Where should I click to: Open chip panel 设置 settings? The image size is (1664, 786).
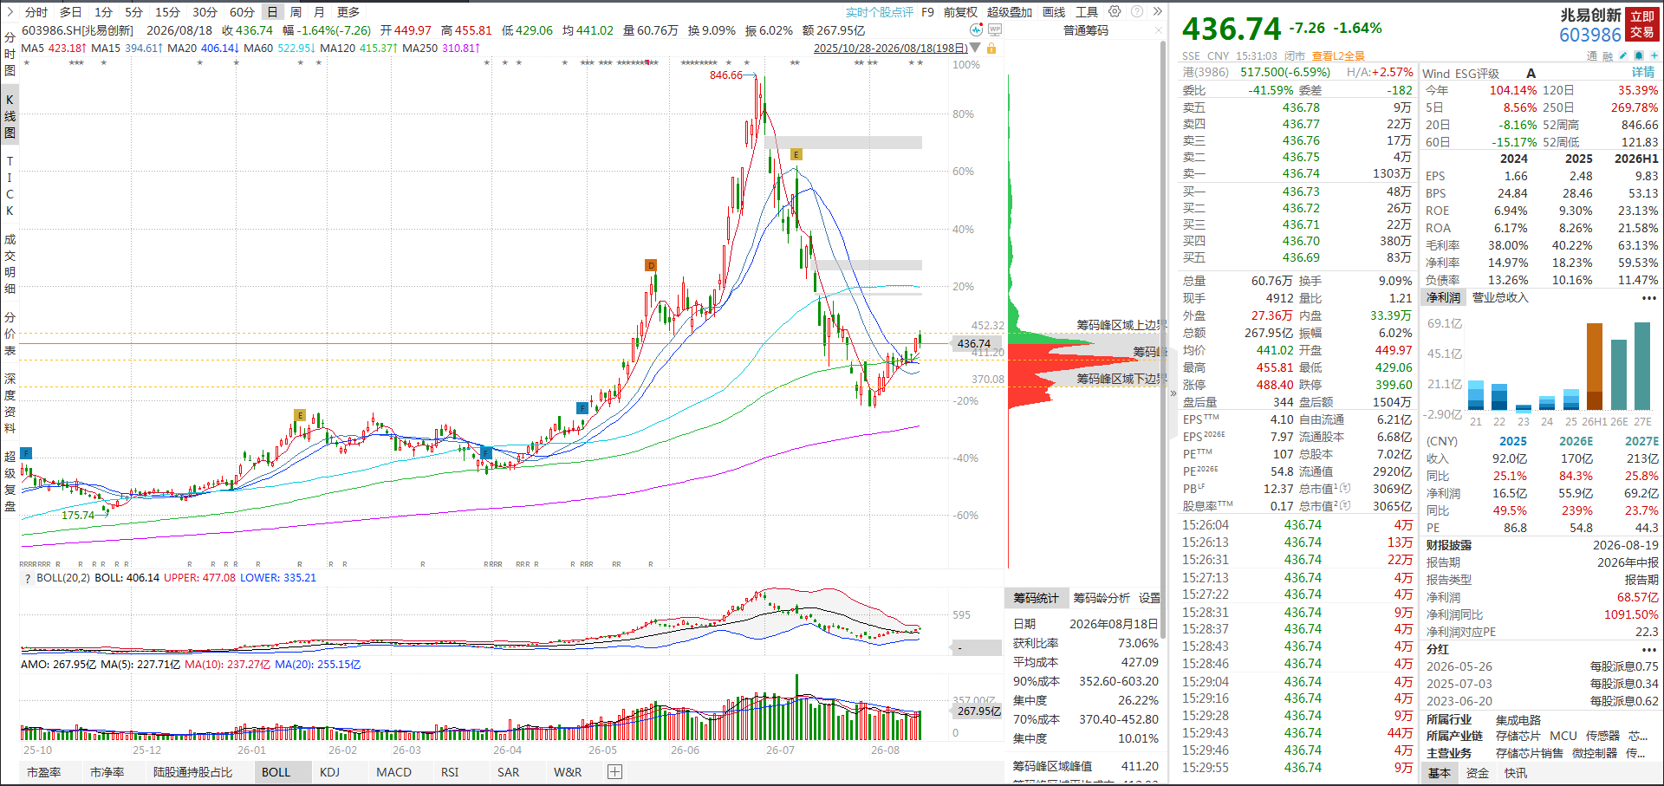tap(1149, 598)
